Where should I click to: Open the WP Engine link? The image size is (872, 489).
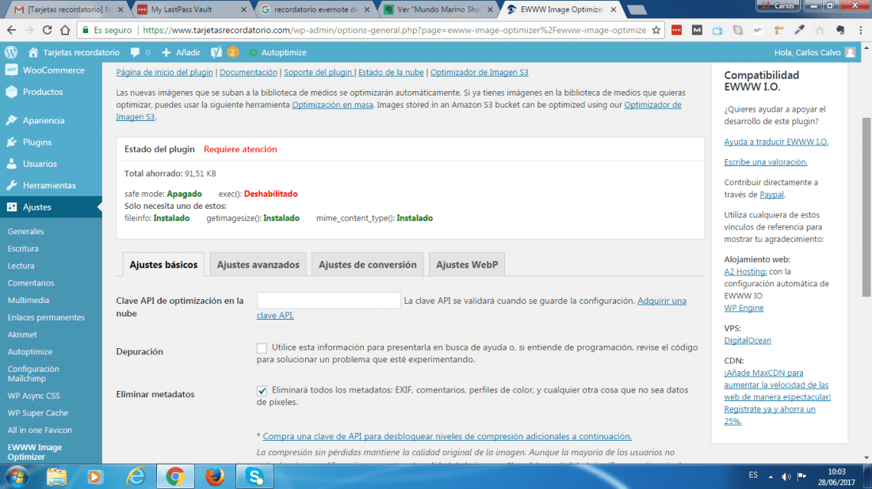744,308
